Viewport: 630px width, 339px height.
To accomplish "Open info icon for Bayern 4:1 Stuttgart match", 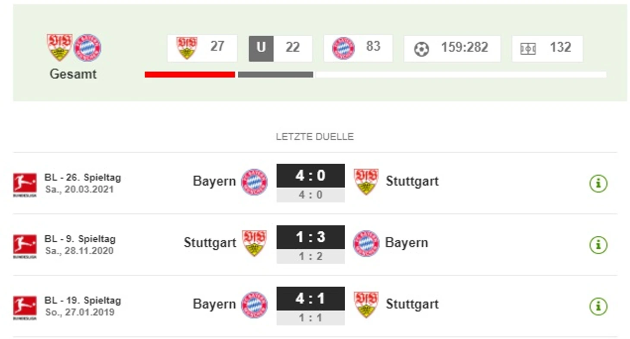I will point(598,306).
